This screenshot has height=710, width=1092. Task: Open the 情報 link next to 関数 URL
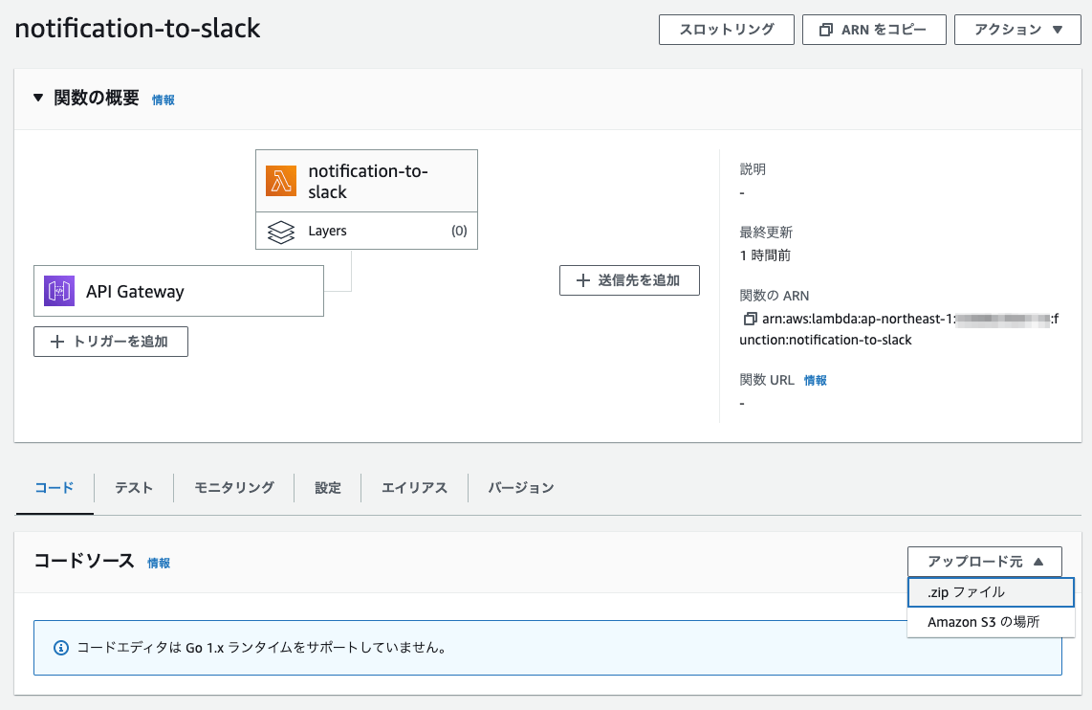[x=815, y=381]
